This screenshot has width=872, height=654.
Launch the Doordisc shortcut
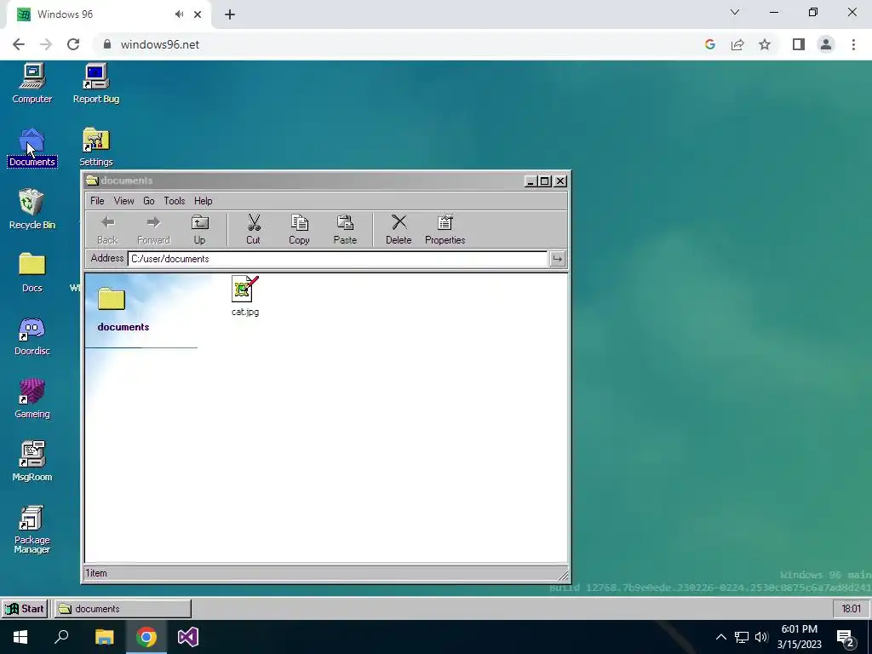[32, 336]
